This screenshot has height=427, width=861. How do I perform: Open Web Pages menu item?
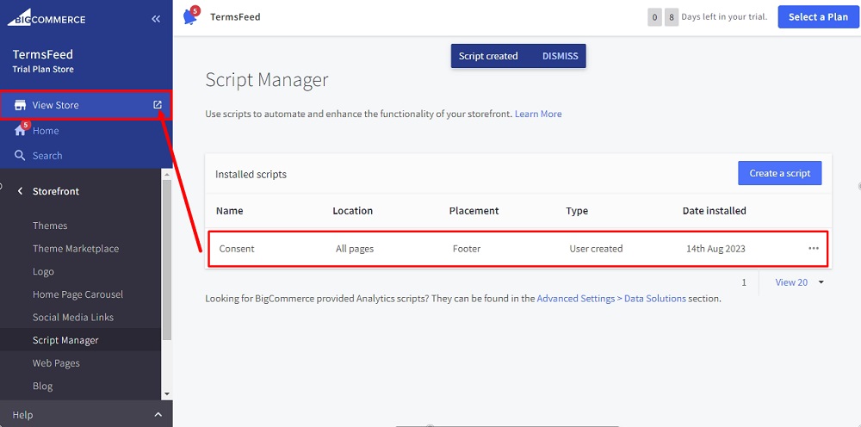[56, 363]
